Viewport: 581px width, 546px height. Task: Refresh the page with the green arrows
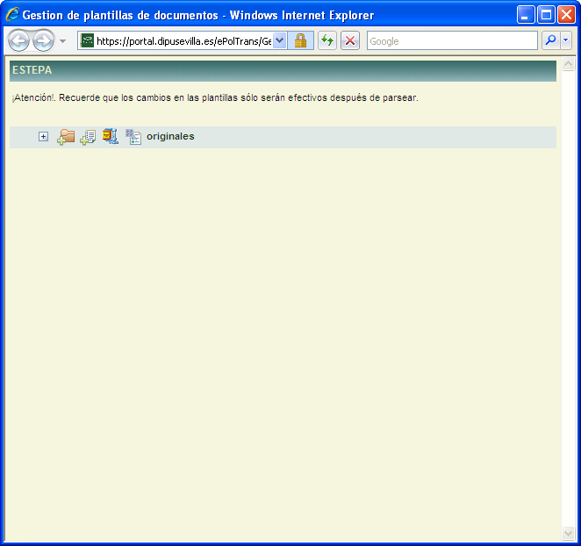pyautogui.click(x=327, y=41)
